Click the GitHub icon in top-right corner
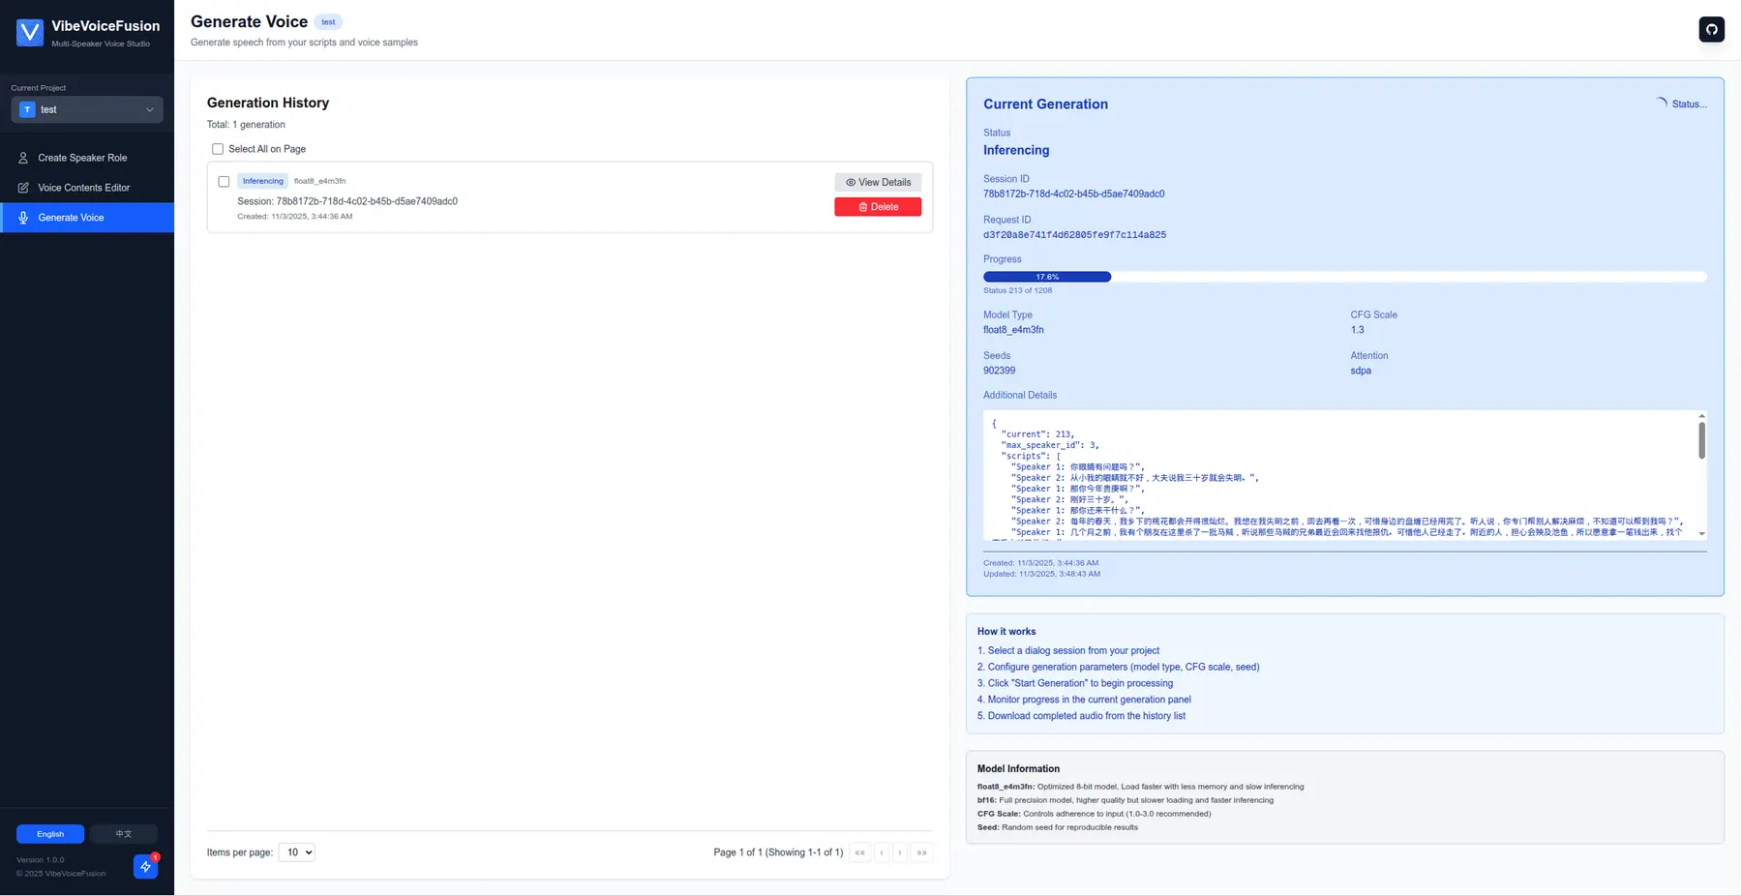1742x896 pixels. (1711, 29)
